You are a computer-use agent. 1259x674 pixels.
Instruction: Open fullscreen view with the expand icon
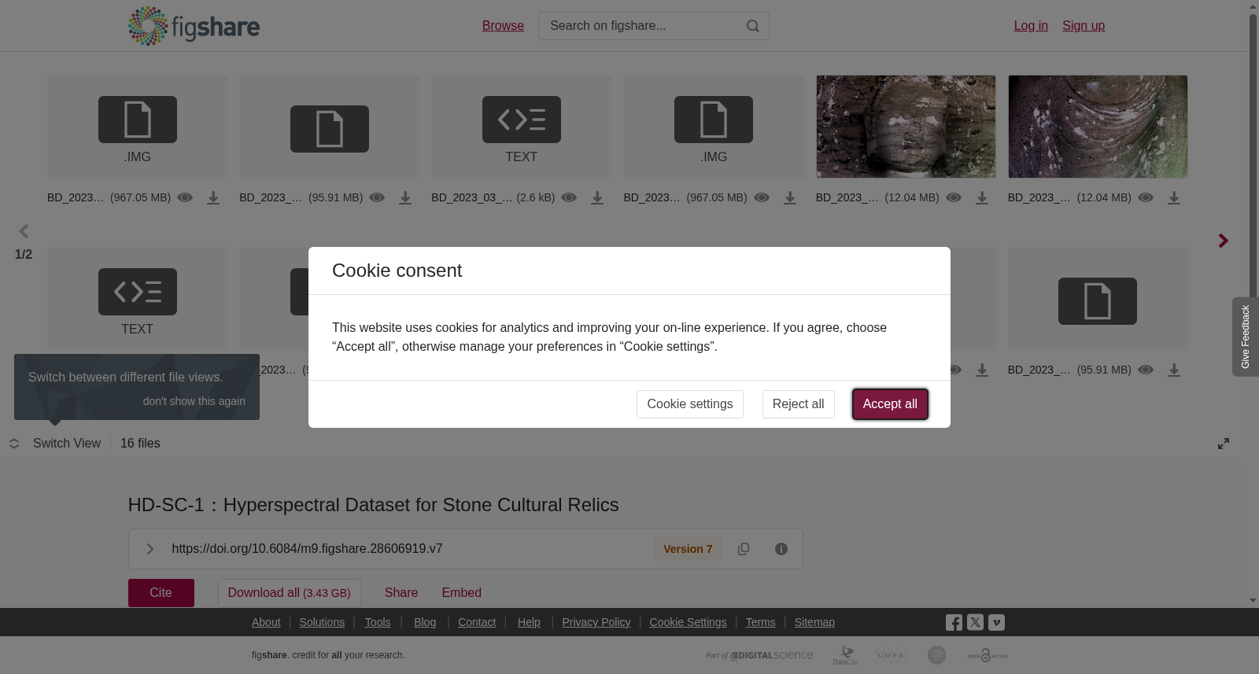click(1224, 444)
